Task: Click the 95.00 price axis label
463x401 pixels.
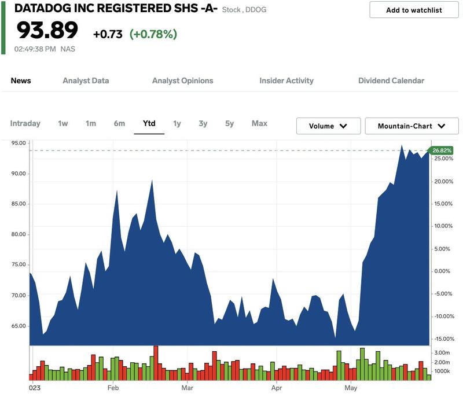Action: tap(19, 143)
